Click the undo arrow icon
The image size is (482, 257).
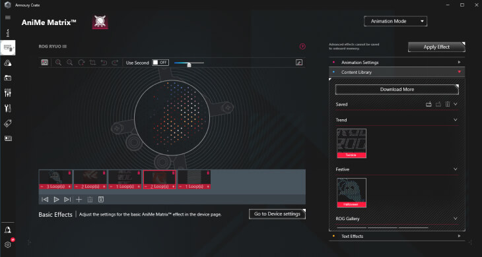pyautogui.click(x=104, y=63)
